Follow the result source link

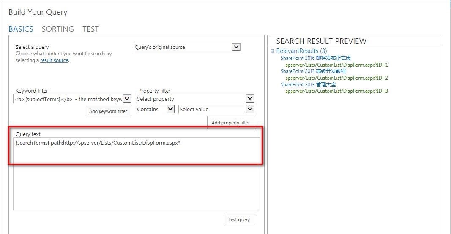[54, 60]
